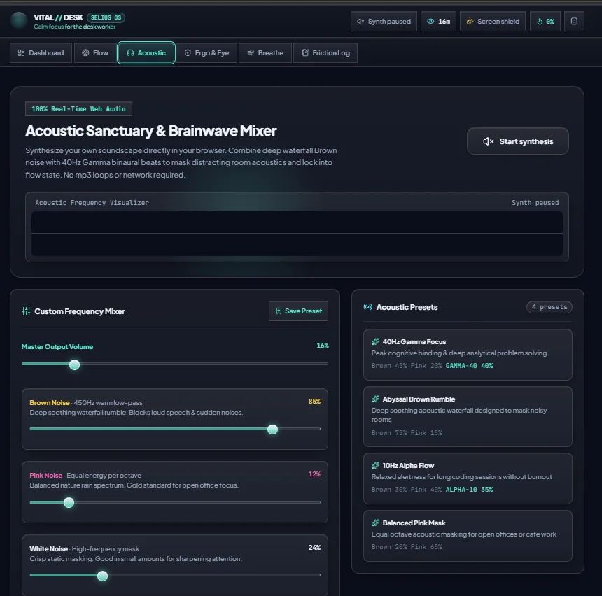The height and width of the screenshot is (596, 602).
Task: Click the Save Preset button
Action: 298,311
